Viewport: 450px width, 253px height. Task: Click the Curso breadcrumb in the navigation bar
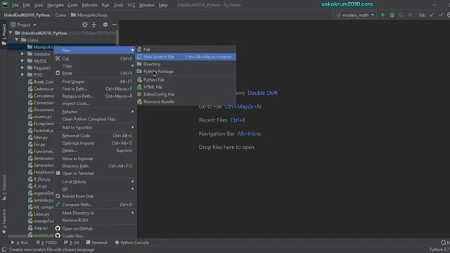pos(60,15)
